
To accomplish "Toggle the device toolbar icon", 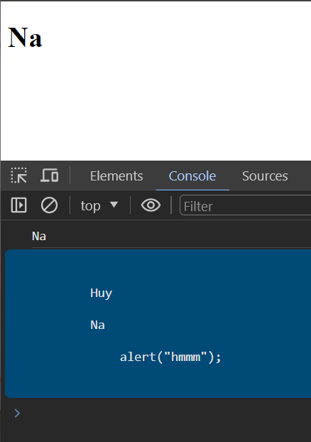I will click(x=49, y=176).
